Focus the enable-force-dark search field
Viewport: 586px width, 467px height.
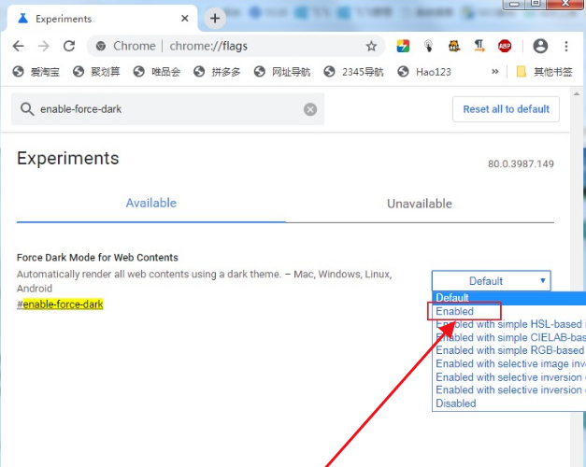point(168,109)
